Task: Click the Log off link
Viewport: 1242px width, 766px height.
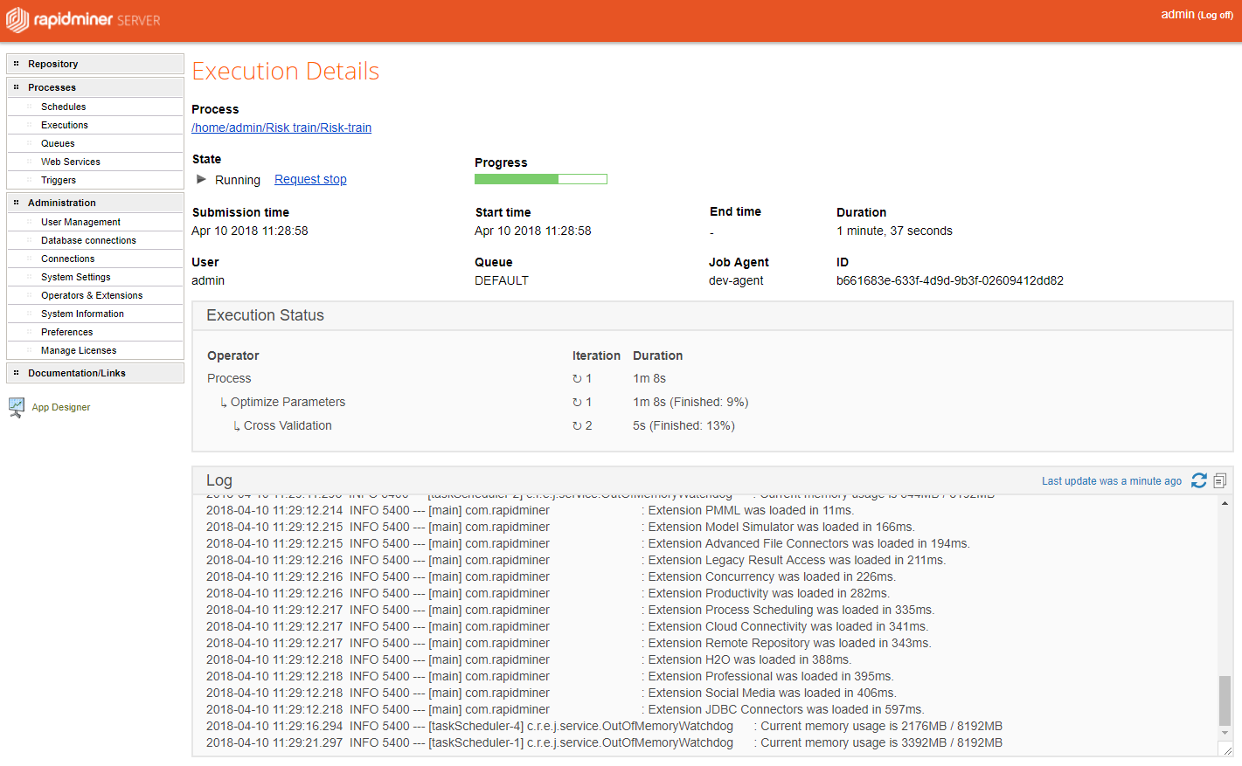Action: pos(1216,15)
